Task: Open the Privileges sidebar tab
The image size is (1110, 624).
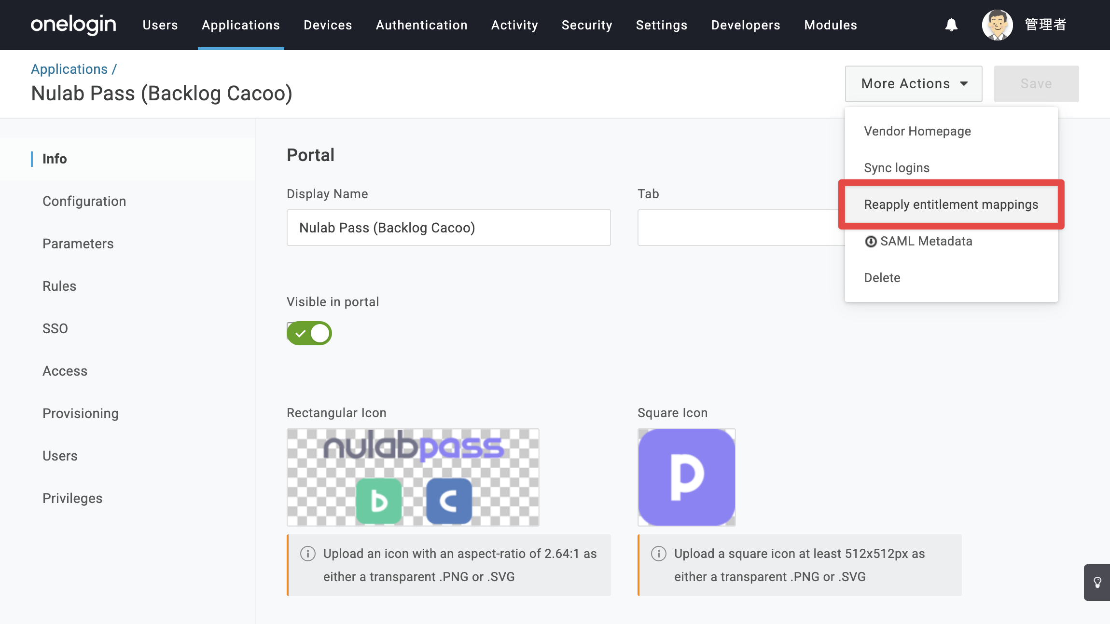Action: pyautogui.click(x=127, y=498)
